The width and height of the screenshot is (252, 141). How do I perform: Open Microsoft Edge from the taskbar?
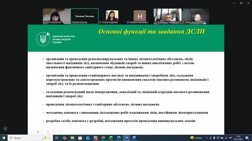pyautogui.click(x=119, y=138)
